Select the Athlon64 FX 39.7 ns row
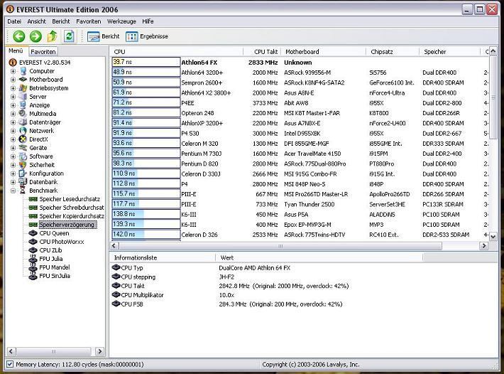Screen dimensions: 504x374 pos(300,63)
